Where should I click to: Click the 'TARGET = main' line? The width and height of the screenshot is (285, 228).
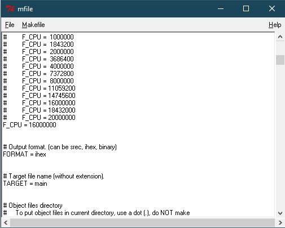(x=25, y=184)
